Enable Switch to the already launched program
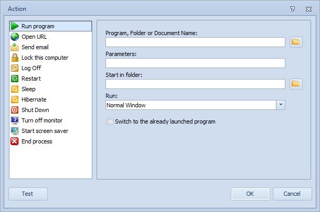This screenshot has height=212, width=320. tap(110, 121)
